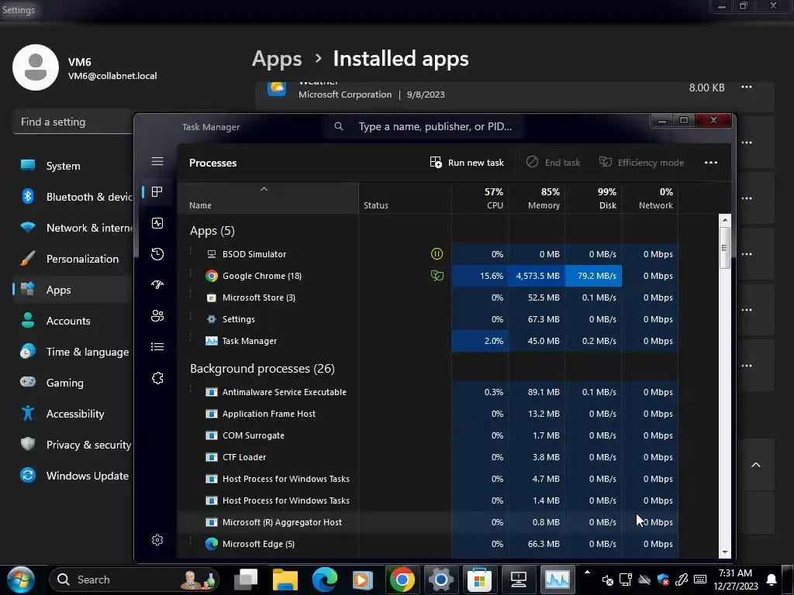Click efficiency leaf icon for Google Chrome

(437, 276)
